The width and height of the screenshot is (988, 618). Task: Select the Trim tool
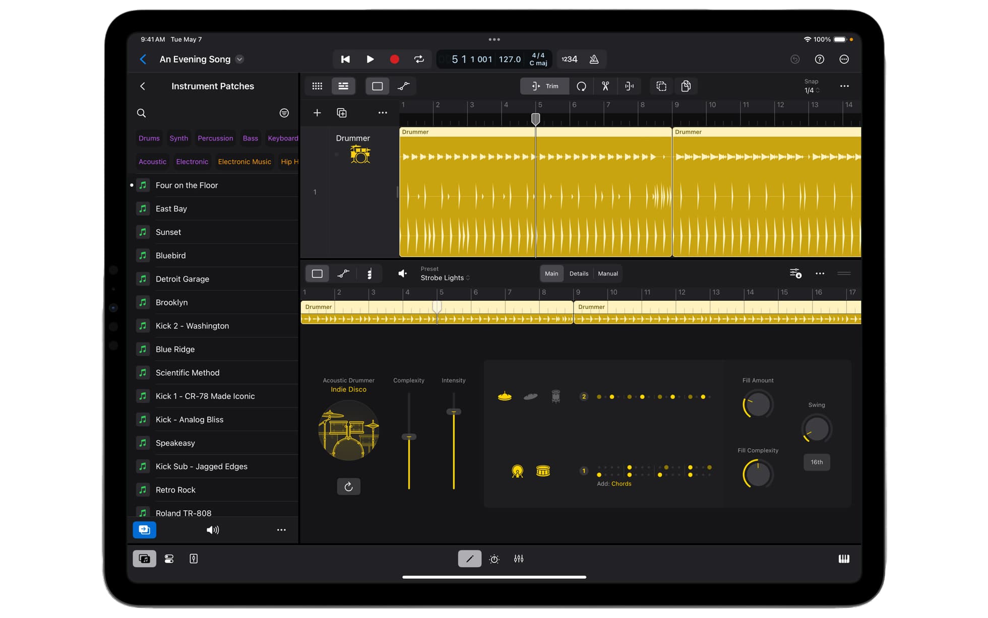[x=545, y=86]
